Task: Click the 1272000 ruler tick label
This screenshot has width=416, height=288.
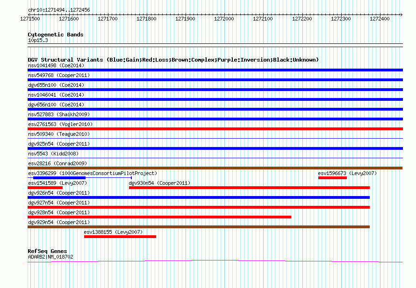Action: pos(224,19)
